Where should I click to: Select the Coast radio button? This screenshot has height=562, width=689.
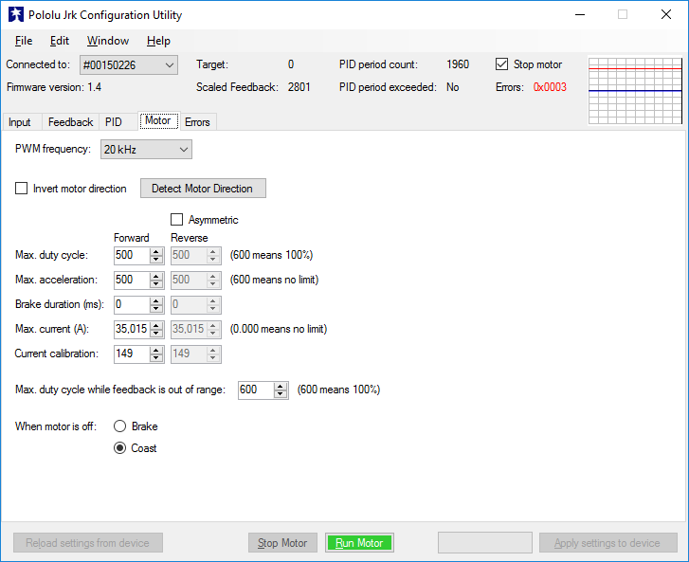coord(119,447)
